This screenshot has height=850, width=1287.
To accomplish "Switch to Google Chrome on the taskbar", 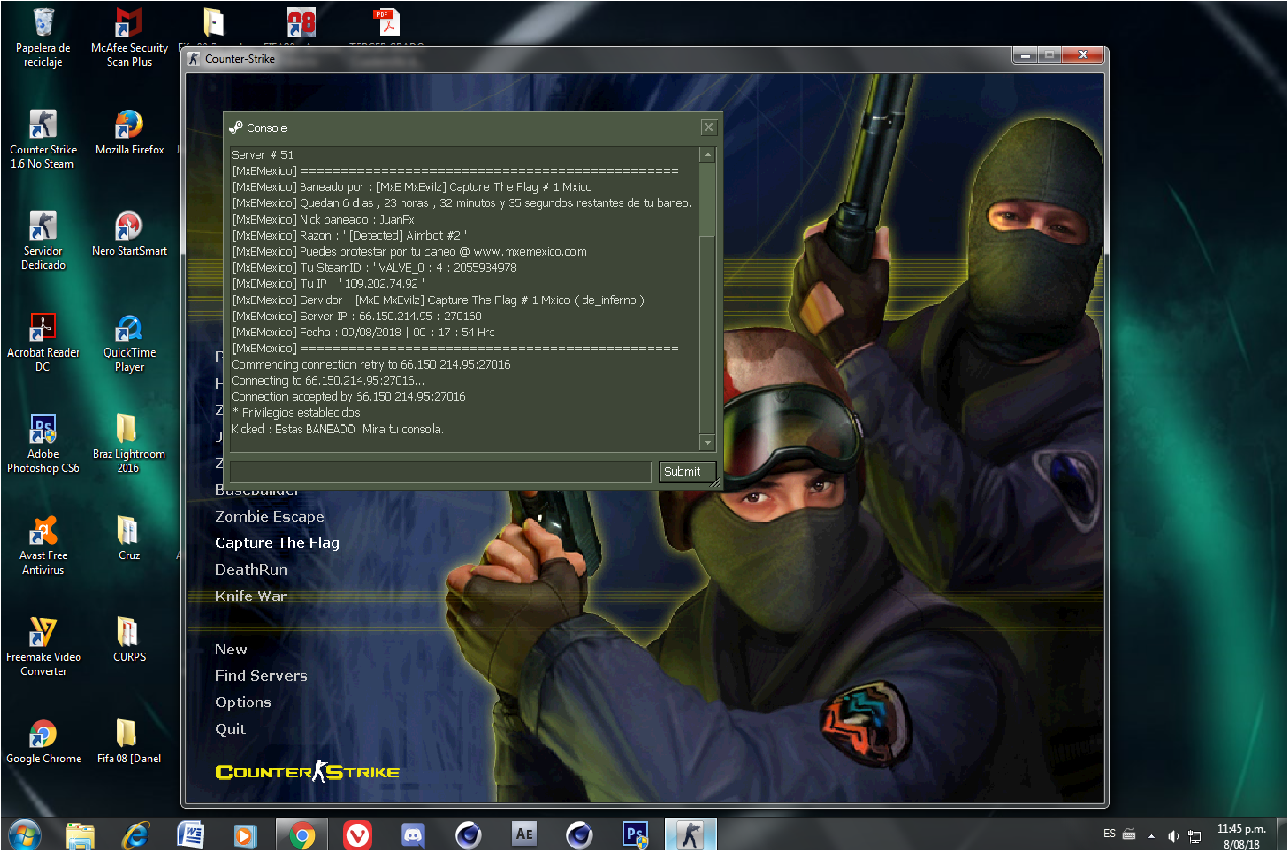I will [x=302, y=835].
